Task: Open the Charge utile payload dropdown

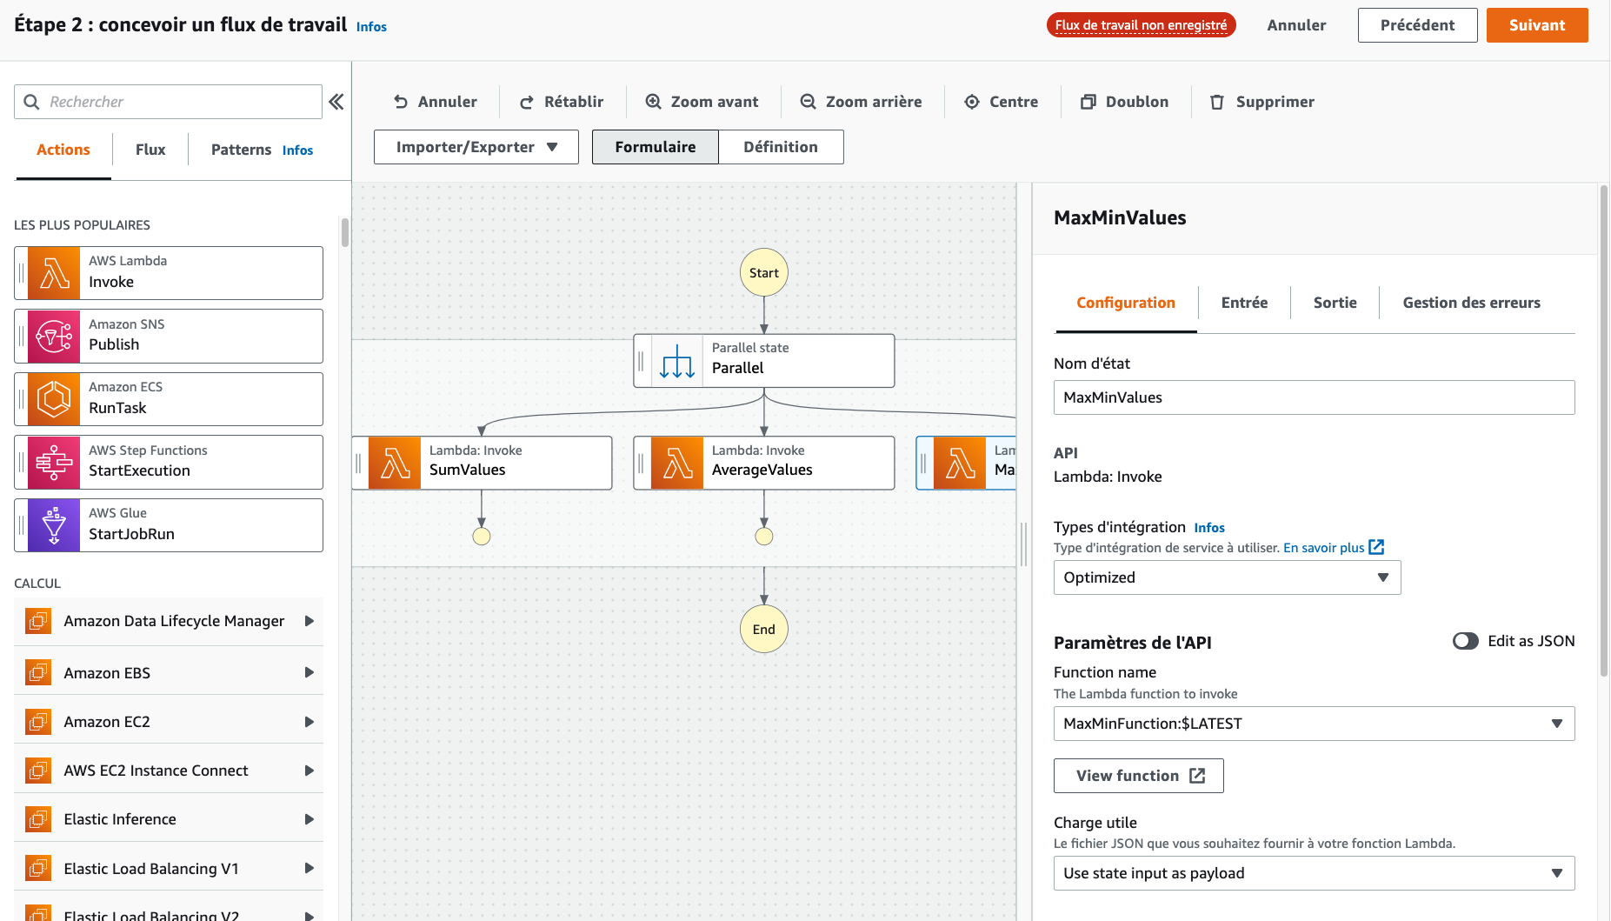Action: point(1314,873)
